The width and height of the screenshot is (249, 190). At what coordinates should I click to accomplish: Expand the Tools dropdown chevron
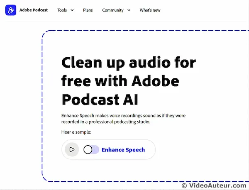72,10
